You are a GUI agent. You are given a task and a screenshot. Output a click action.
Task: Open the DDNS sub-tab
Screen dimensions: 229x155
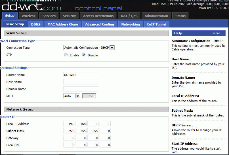pos(36,24)
